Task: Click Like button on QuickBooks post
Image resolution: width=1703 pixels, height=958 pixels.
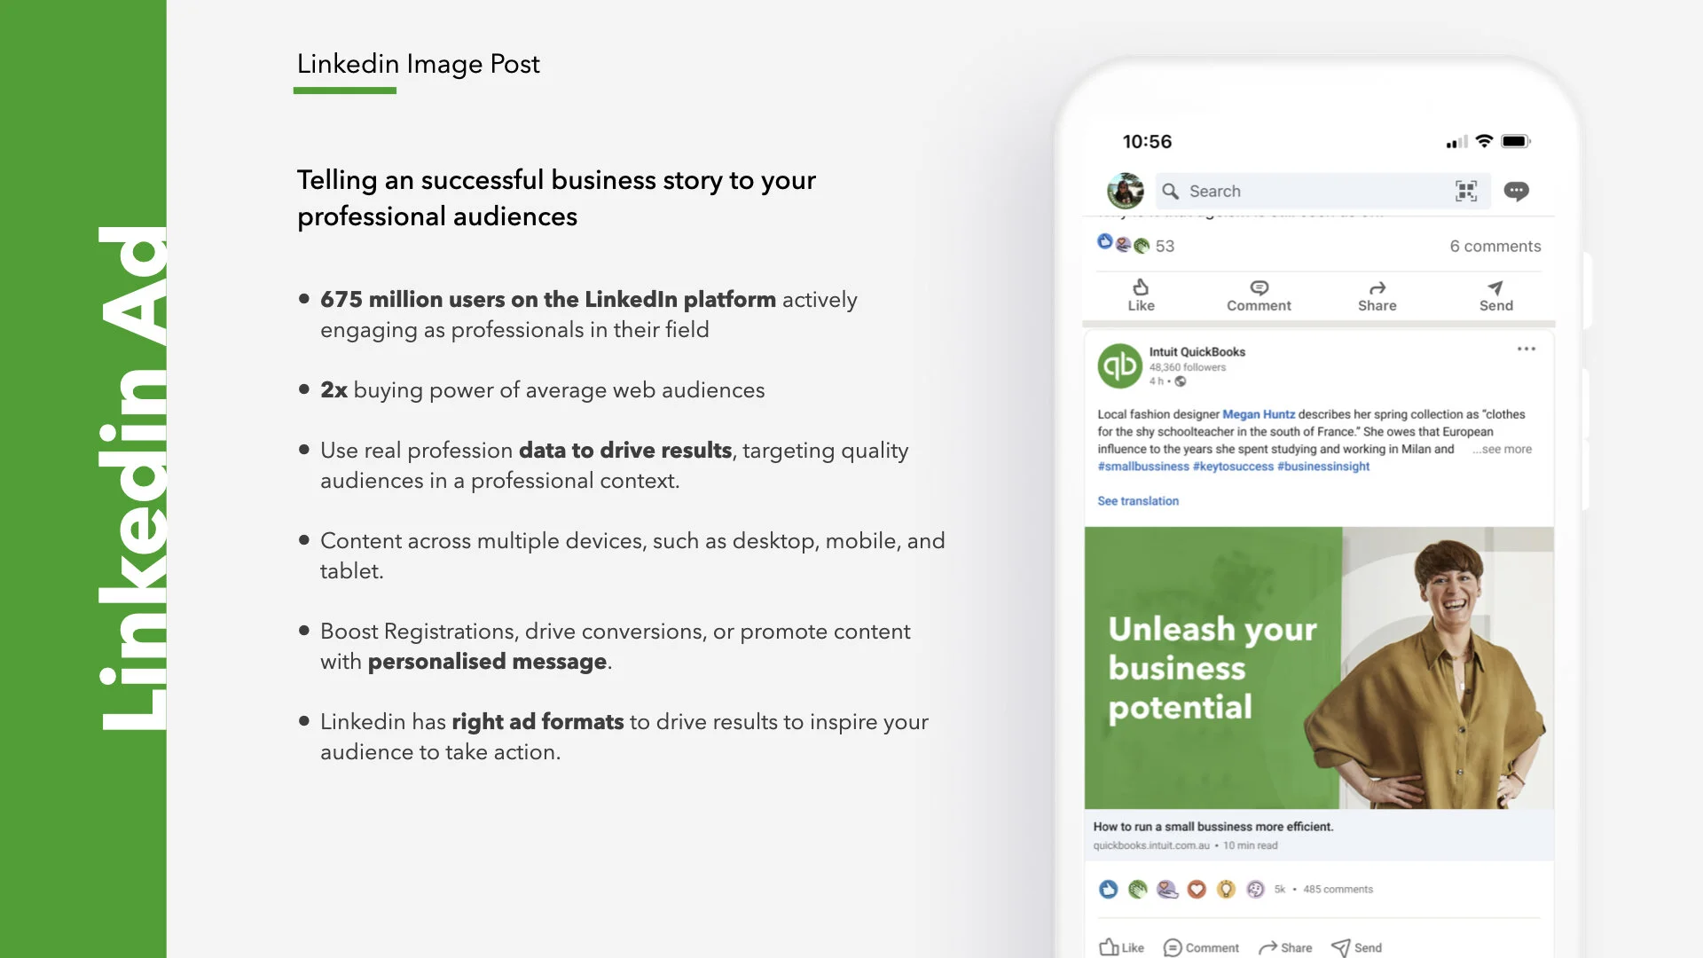Action: pos(1121,947)
